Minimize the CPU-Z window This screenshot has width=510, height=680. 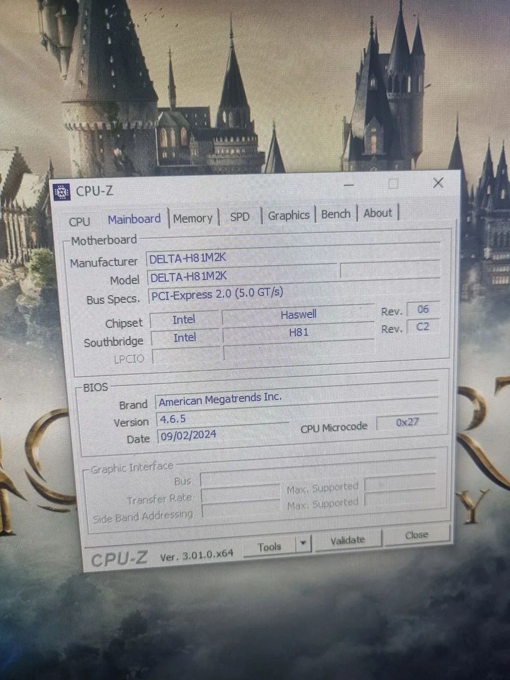coord(348,185)
